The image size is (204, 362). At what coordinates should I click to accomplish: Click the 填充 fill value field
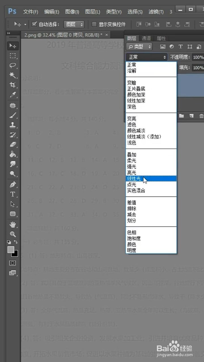[x=198, y=68]
